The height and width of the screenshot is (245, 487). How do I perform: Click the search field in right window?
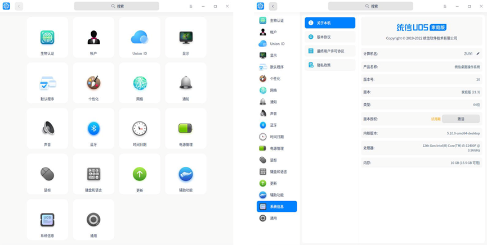coord(370,6)
